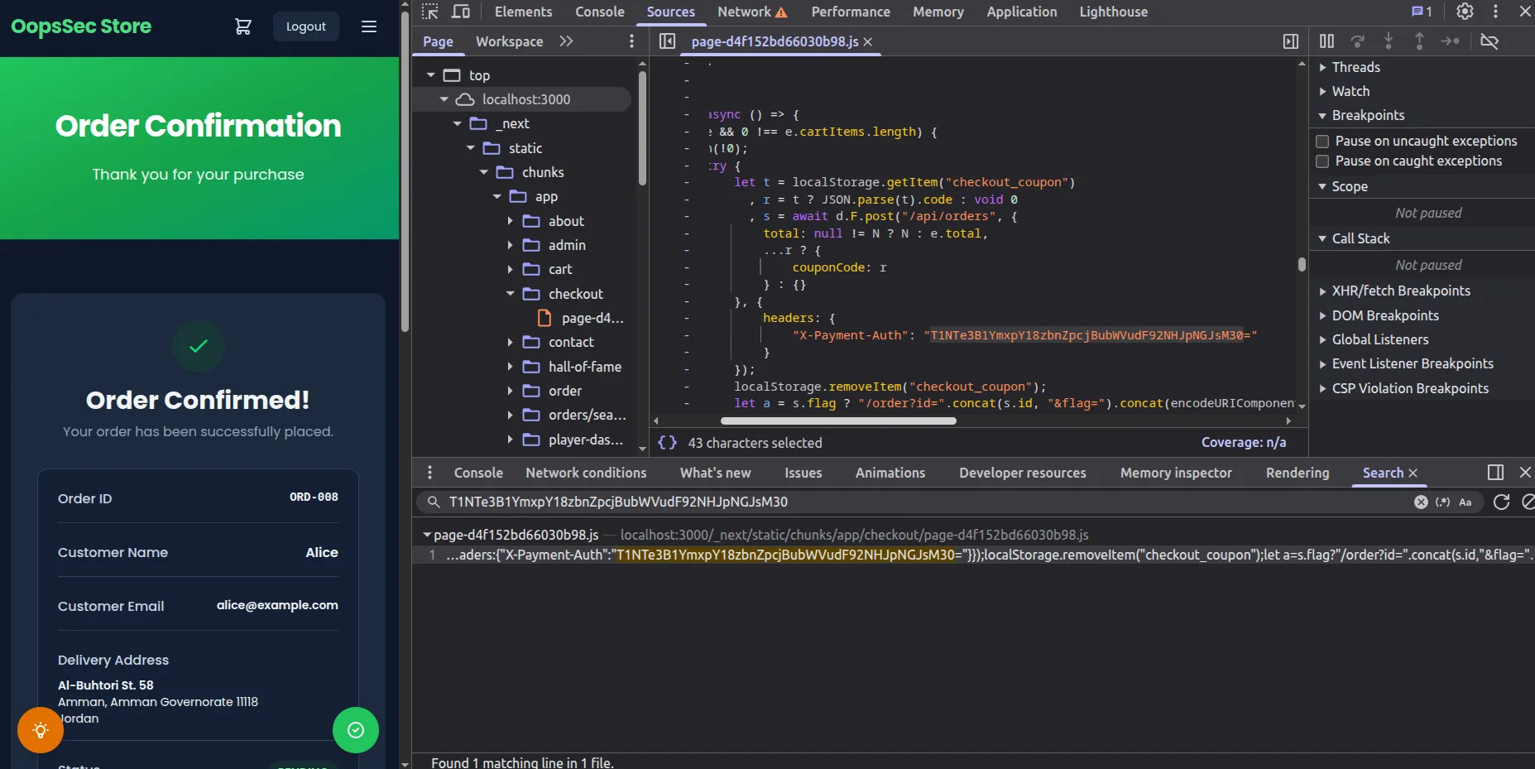Enable Pause on caught exceptions

tap(1323, 161)
